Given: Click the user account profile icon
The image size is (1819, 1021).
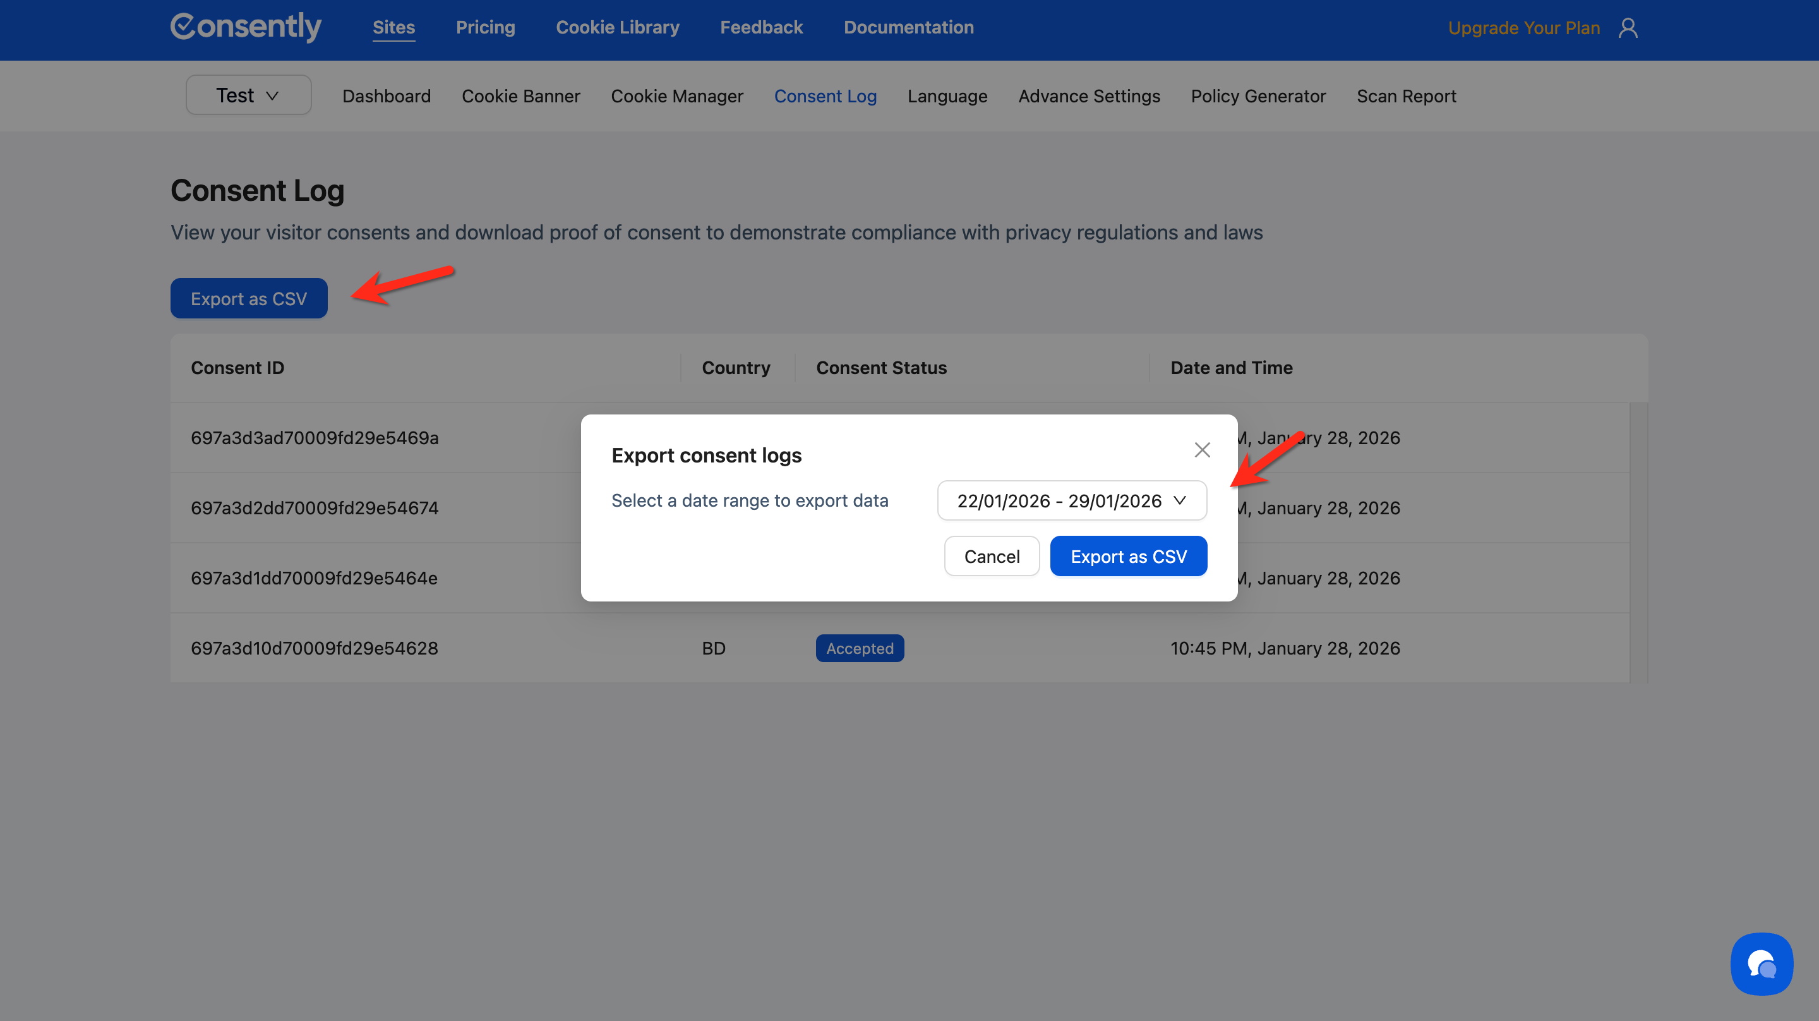Looking at the screenshot, I should pos(1628,28).
